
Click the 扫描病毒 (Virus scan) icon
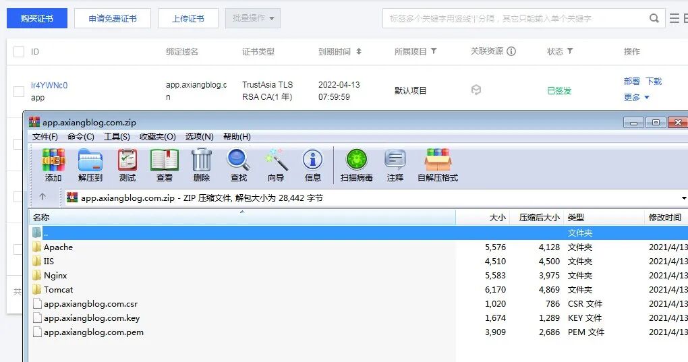[x=356, y=160]
